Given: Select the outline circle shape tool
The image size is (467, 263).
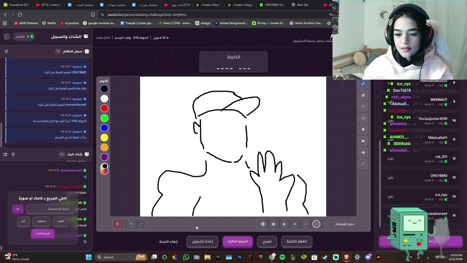Looking at the screenshot, I should pos(363,107).
